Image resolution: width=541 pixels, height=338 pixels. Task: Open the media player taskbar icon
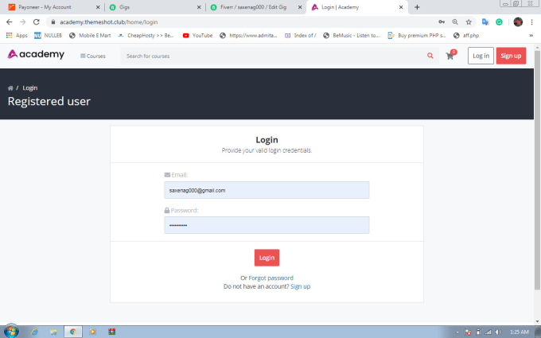point(92,332)
